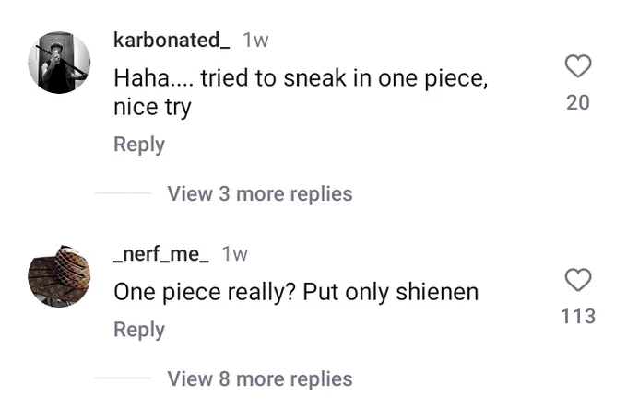Click the 1w timestamp beside _nerf_me_

click(235, 254)
